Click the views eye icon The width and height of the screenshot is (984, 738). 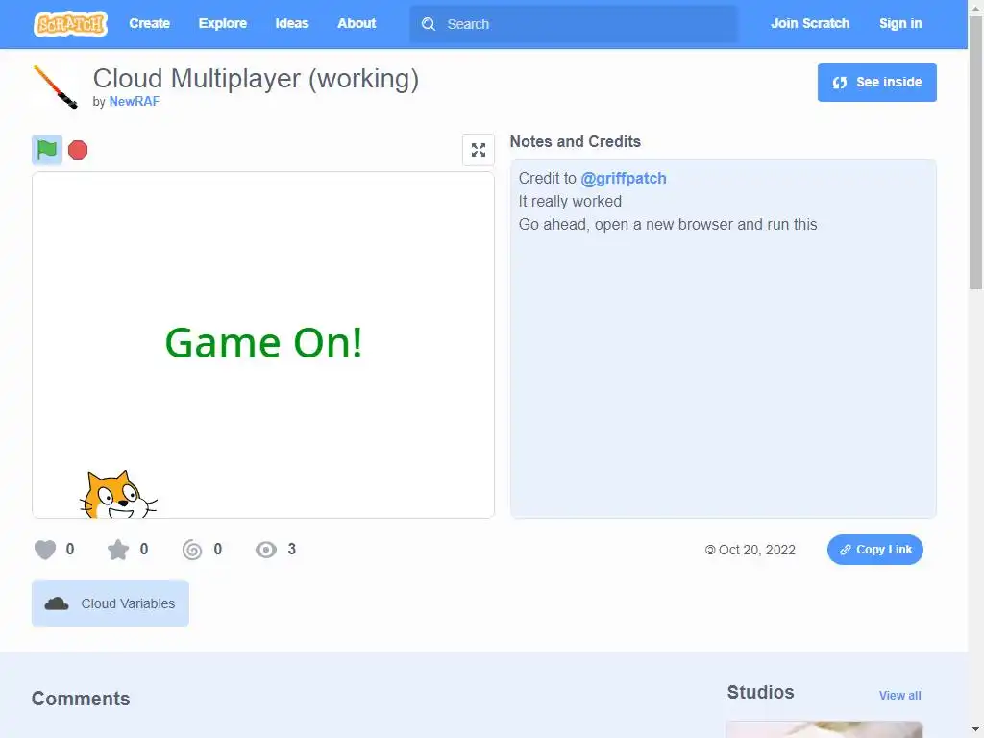click(266, 550)
